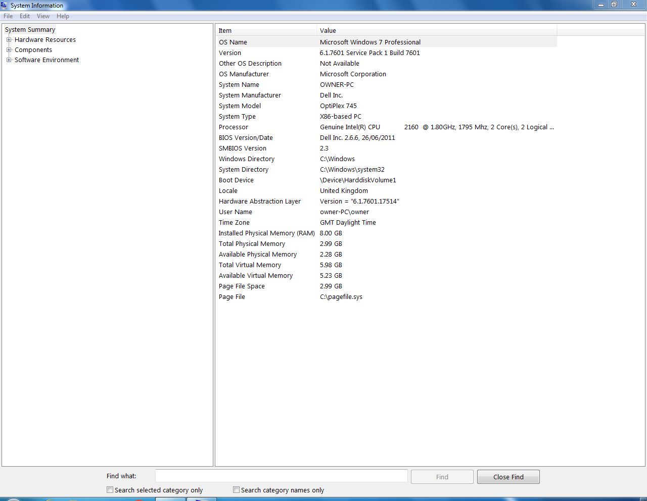Viewport: 647px width, 501px height.
Task: Click the Value column header
Action: point(436,31)
